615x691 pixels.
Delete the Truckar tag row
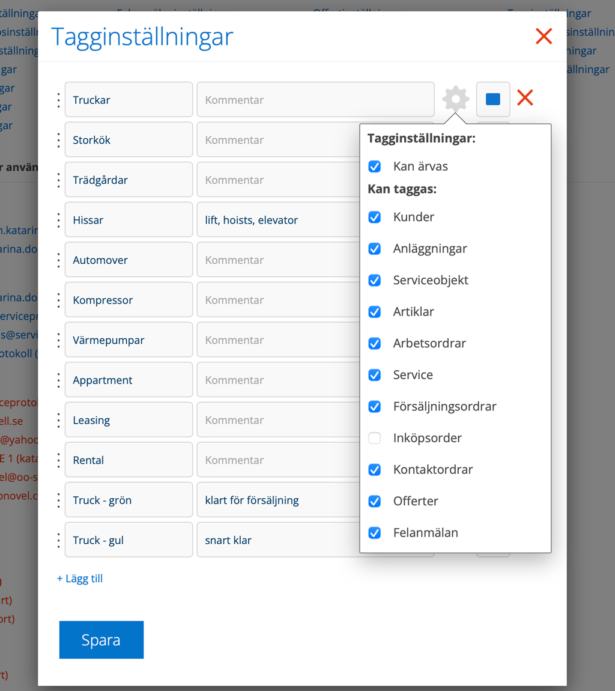525,98
